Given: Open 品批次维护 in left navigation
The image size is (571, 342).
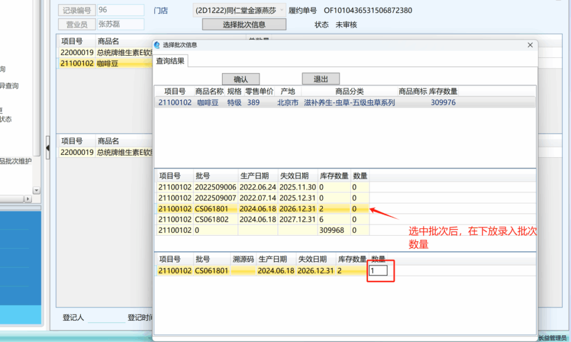Looking at the screenshot, I should click(x=16, y=161).
